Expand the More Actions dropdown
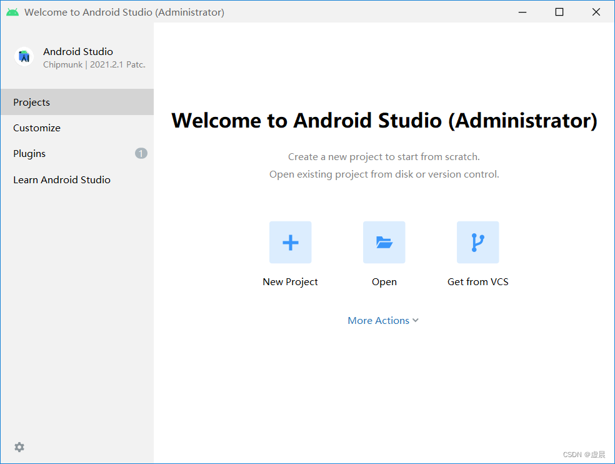Viewport: 615px width, 464px height. tap(383, 320)
